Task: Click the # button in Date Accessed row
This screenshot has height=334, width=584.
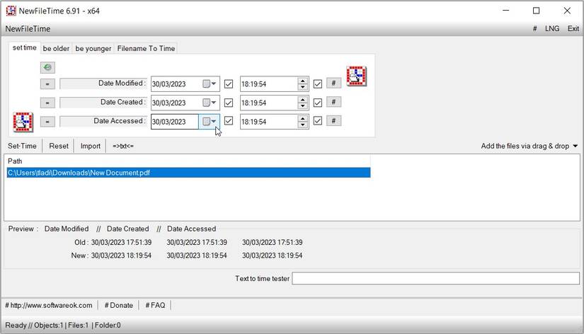Action: [333, 120]
